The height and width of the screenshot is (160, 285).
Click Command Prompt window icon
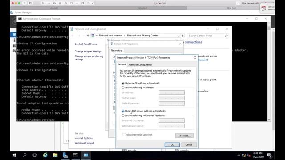tap(20, 19)
